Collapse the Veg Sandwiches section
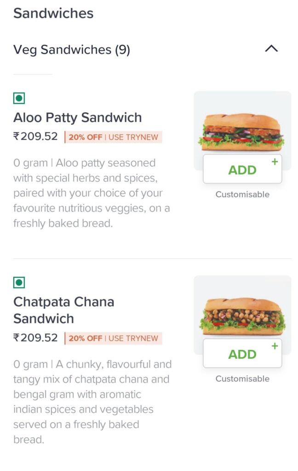The image size is (298, 471). point(272,49)
